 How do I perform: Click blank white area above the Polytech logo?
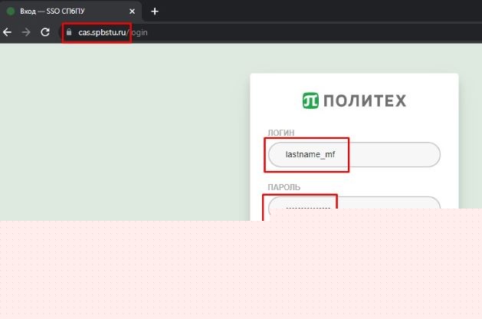[353, 81]
